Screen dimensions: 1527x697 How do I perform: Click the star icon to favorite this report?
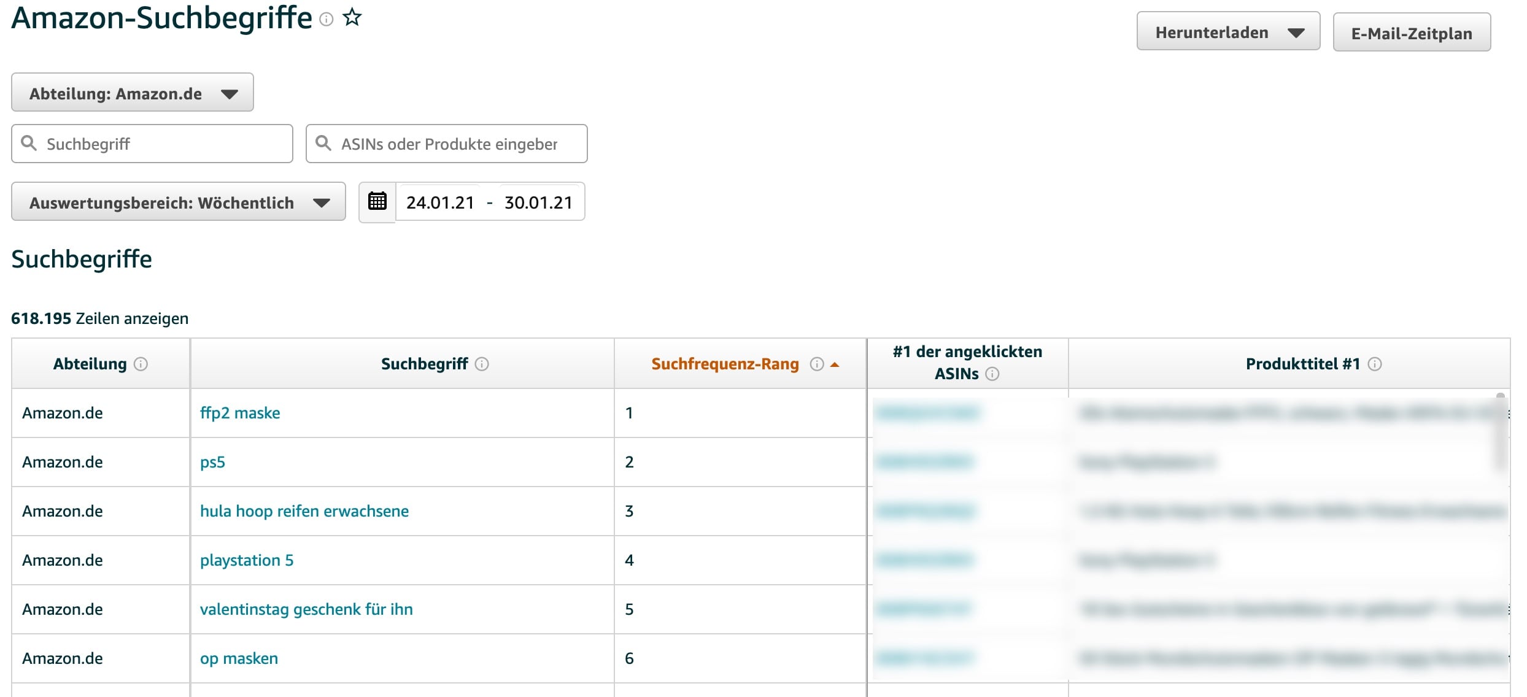click(x=352, y=18)
